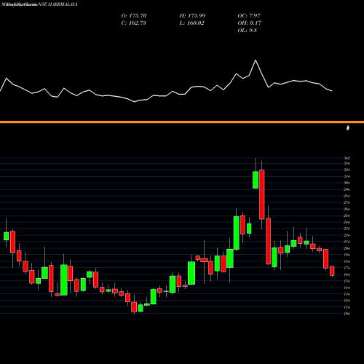Click the 334 price axis label

click(347, 163)
